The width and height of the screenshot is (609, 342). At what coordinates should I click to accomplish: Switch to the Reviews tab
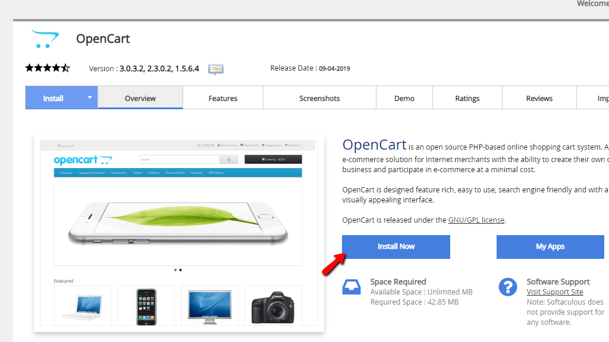click(x=539, y=99)
